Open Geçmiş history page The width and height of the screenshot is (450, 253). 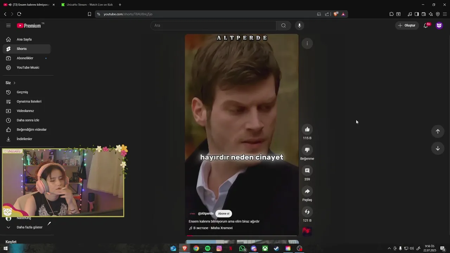pyautogui.click(x=27, y=92)
